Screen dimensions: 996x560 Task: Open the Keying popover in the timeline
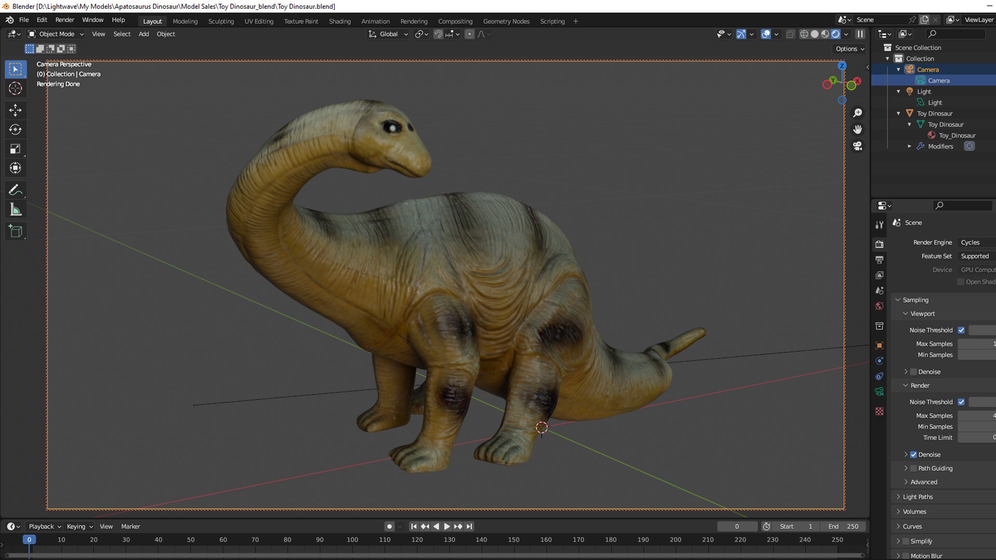coord(79,526)
